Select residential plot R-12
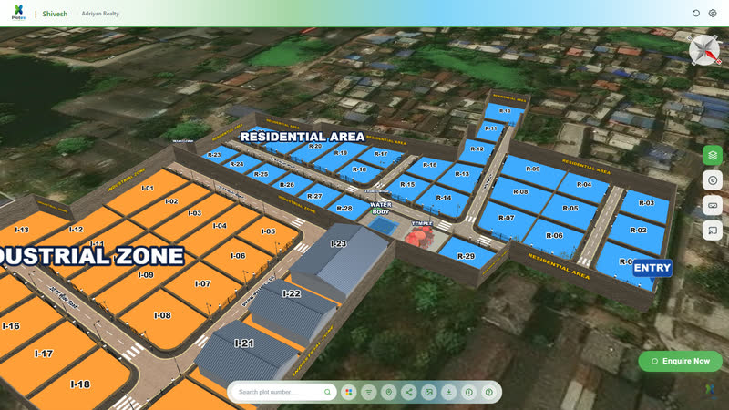729x410 pixels. [477, 150]
